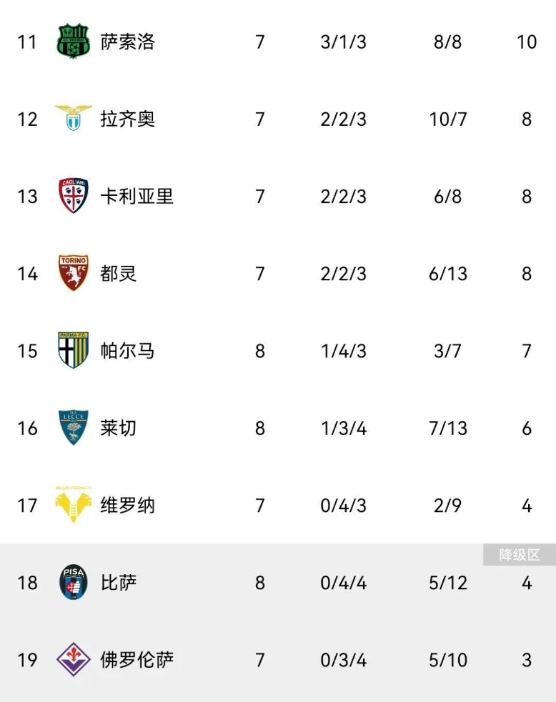Viewport: 556px width, 702px height.
Task: Open team name 萨索洛
Action: click(128, 42)
